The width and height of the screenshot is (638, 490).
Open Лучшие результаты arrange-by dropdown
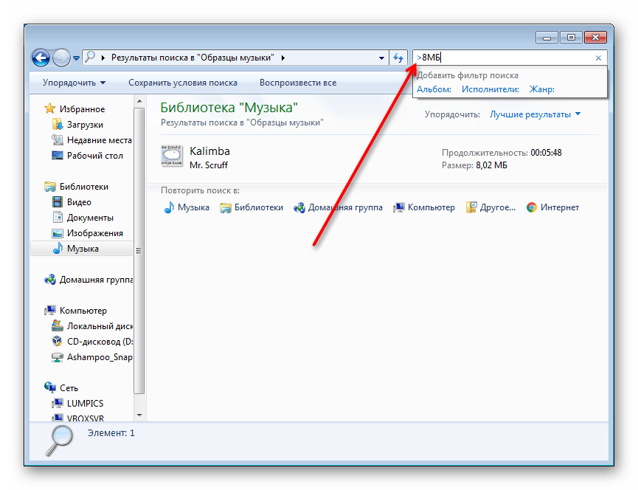tap(535, 114)
